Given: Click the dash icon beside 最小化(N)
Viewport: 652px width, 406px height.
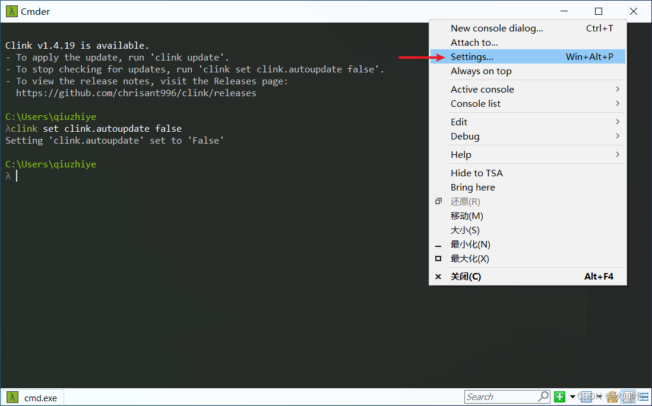Looking at the screenshot, I should pyautogui.click(x=438, y=245).
